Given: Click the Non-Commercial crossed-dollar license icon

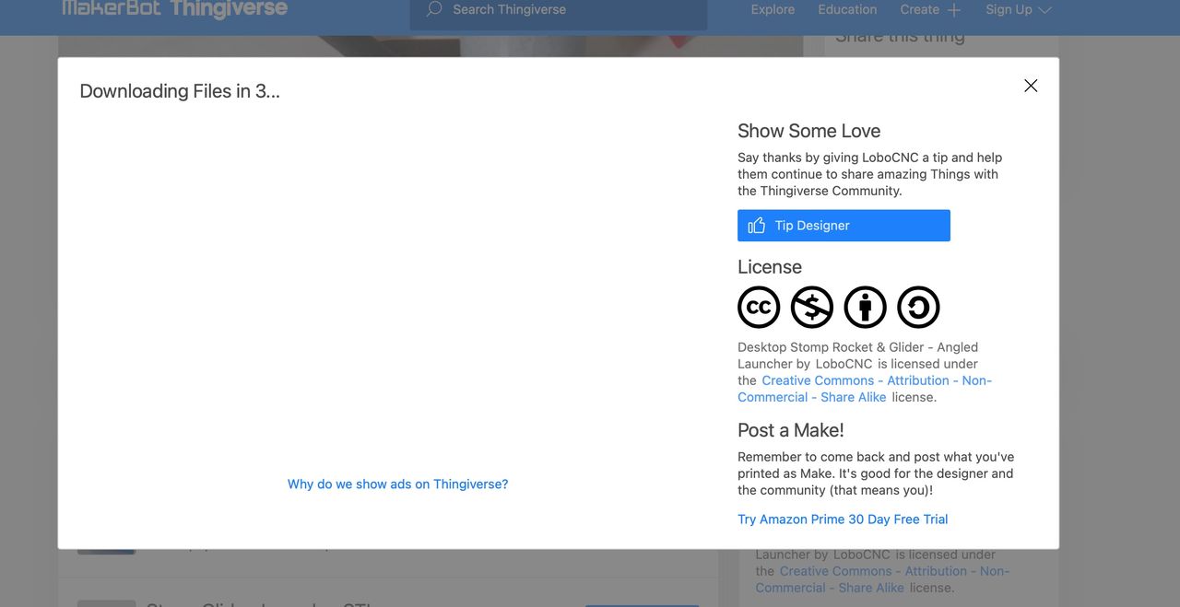Looking at the screenshot, I should click(812, 307).
